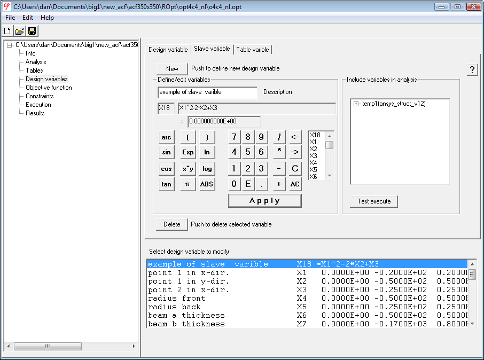
Task: Click the Open file toolbar icon
Action: [x=19, y=31]
